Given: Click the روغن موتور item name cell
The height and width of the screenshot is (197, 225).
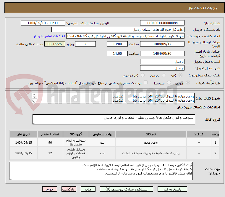Looking at the screenshot, I should click(x=151, y=142).
